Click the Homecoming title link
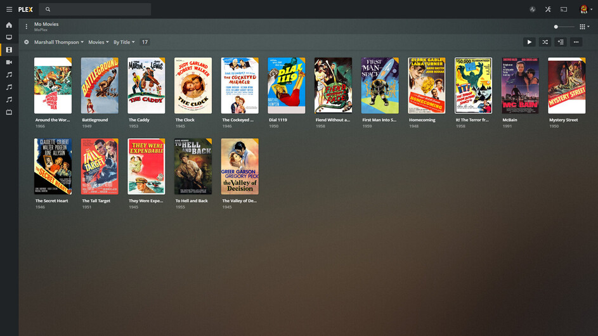Viewport: 598px width, 336px height. (x=422, y=120)
